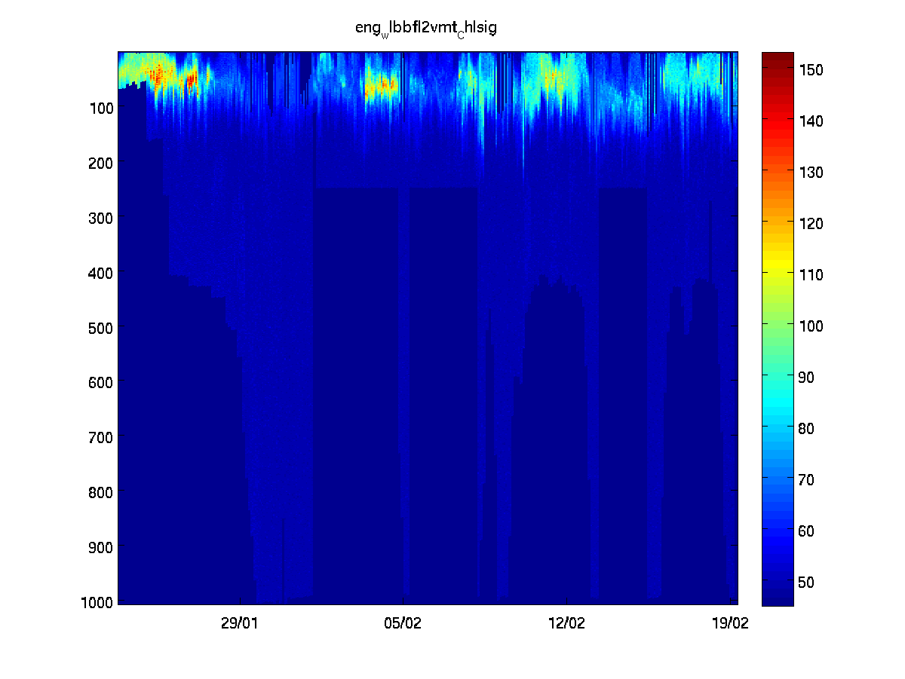
Task: Click the colorbar value 120 label
Action: pyautogui.click(x=811, y=224)
